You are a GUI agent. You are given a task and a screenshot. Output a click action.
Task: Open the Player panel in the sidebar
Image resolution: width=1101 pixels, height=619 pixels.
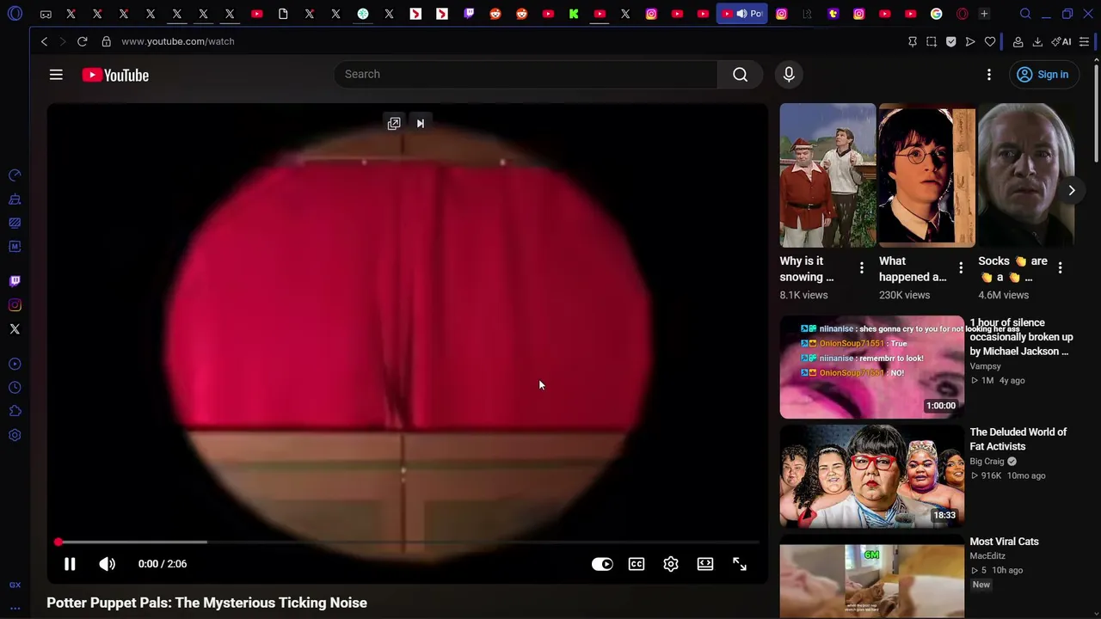tap(15, 364)
